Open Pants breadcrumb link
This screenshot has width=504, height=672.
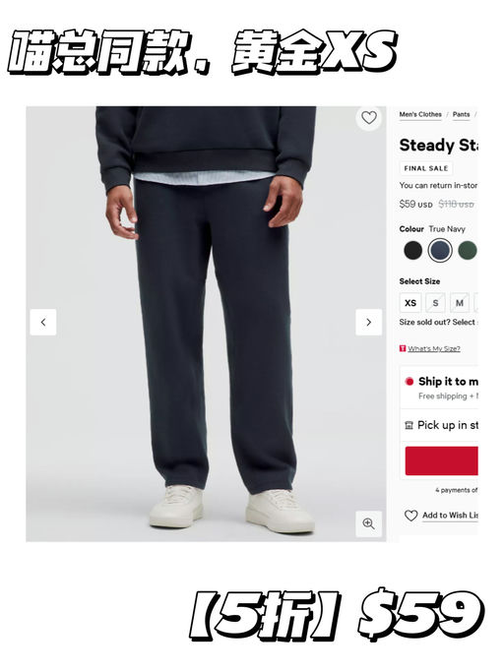click(x=461, y=114)
